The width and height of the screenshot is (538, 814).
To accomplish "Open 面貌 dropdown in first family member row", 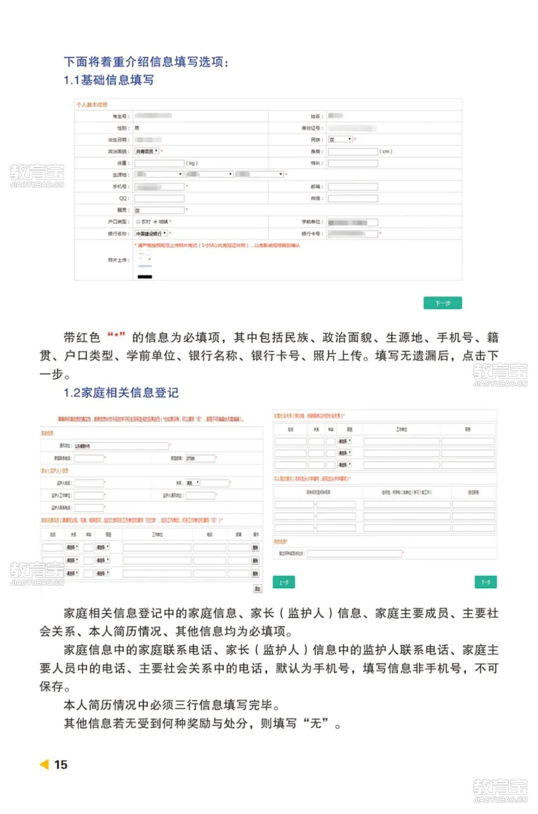I will point(103,547).
